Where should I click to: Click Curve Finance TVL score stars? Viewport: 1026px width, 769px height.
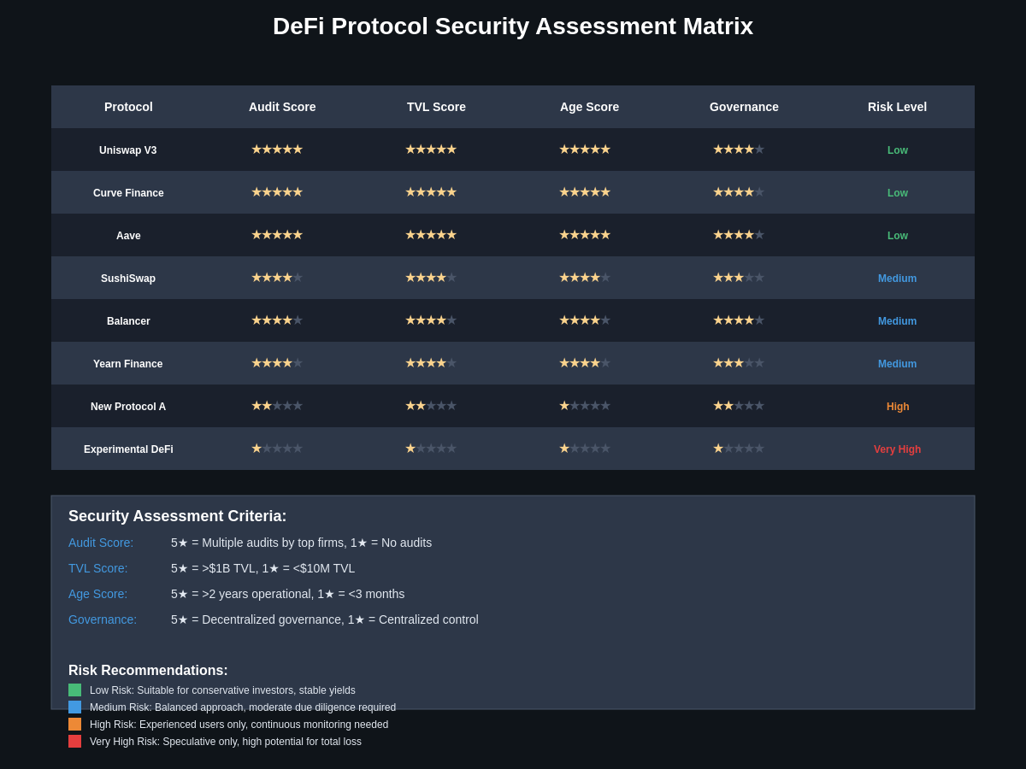(431, 192)
